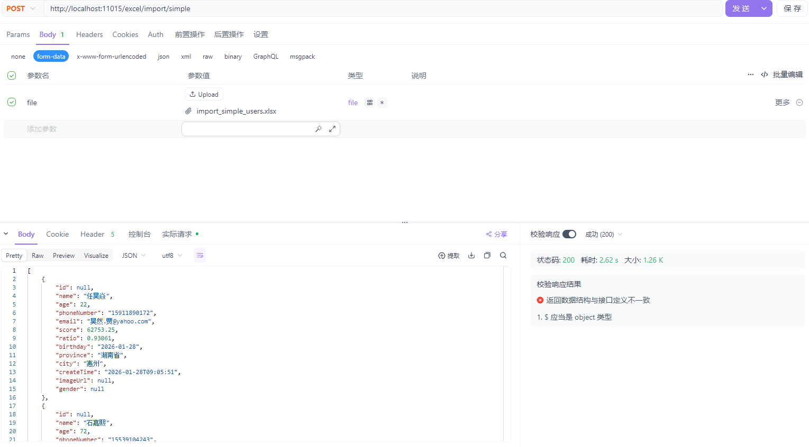Switch to the Headers request tab
Viewport: 809px width, 447px height.
(x=89, y=34)
